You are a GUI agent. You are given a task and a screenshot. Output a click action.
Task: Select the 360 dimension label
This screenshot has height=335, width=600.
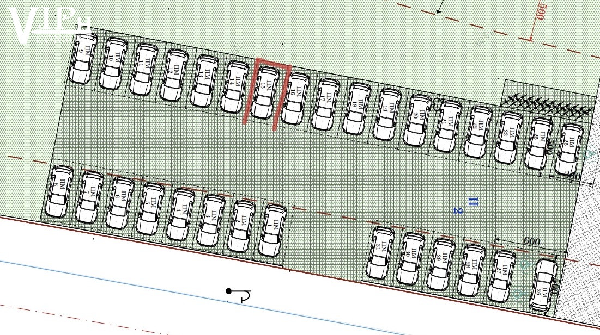point(572,176)
